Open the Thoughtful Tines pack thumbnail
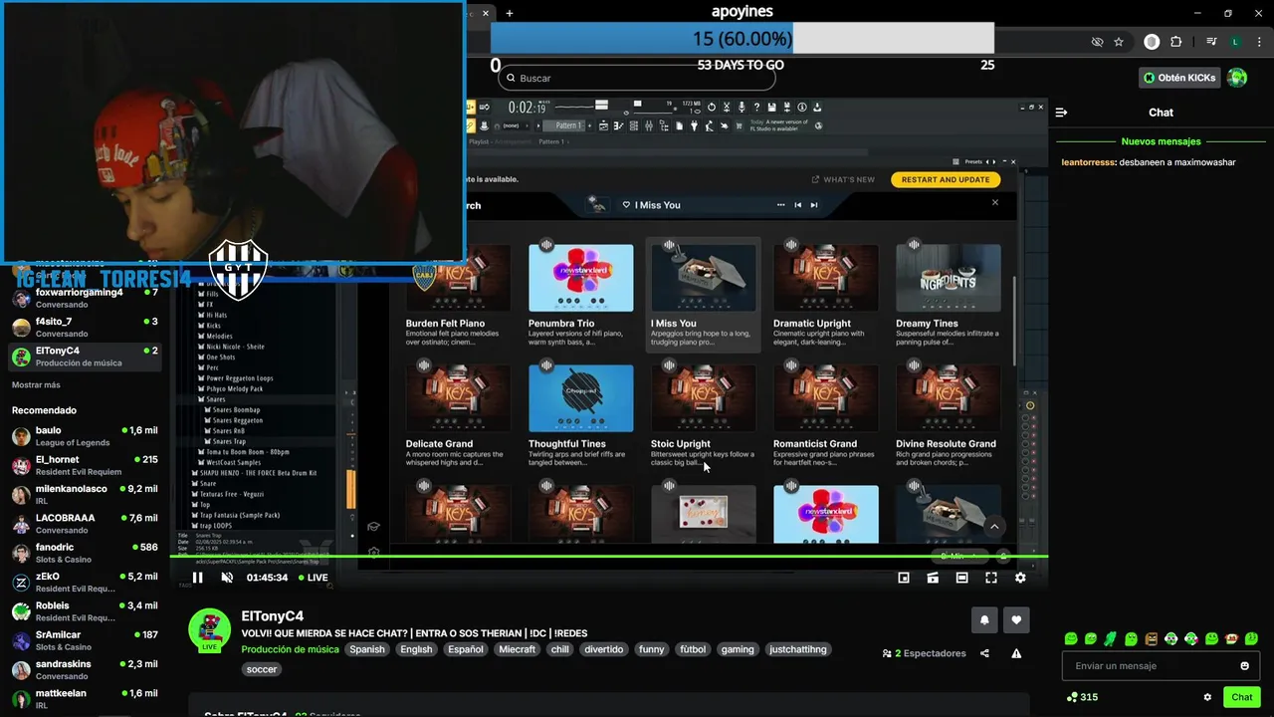Image resolution: width=1274 pixels, height=717 pixels. (581, 398)
